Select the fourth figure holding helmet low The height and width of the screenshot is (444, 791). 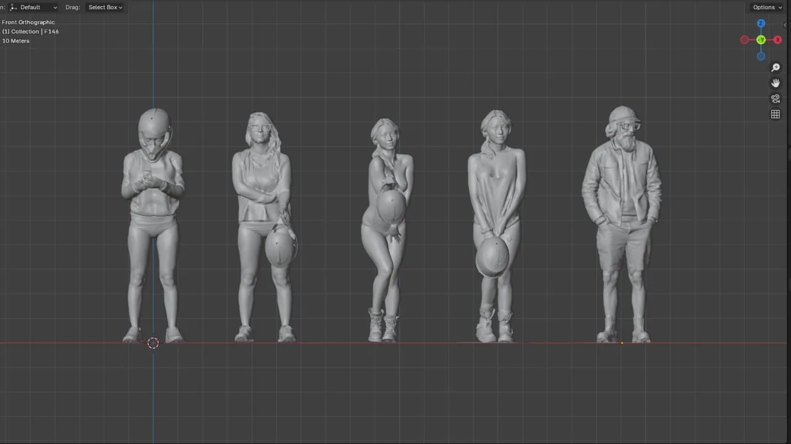tap(496, 226)
